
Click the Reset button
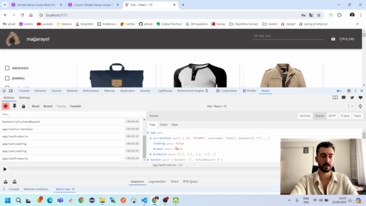35,106
